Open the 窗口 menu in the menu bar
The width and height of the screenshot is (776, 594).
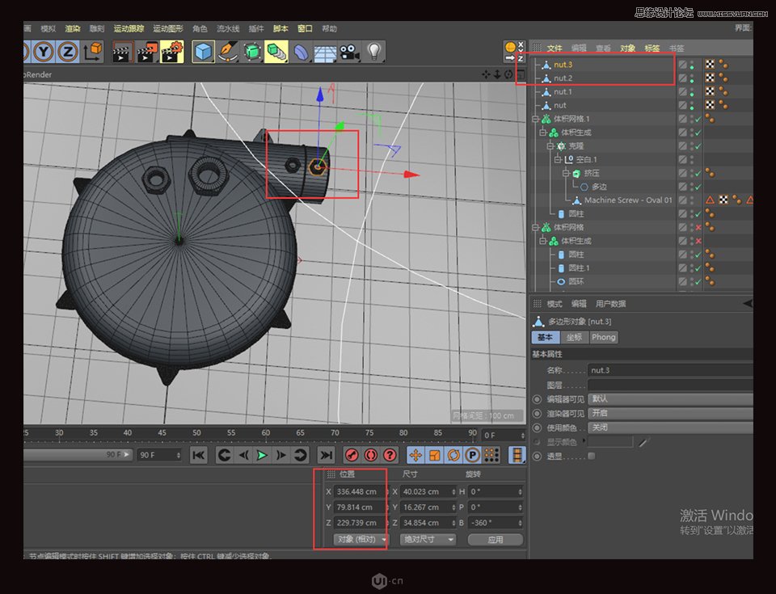point(303,28)
